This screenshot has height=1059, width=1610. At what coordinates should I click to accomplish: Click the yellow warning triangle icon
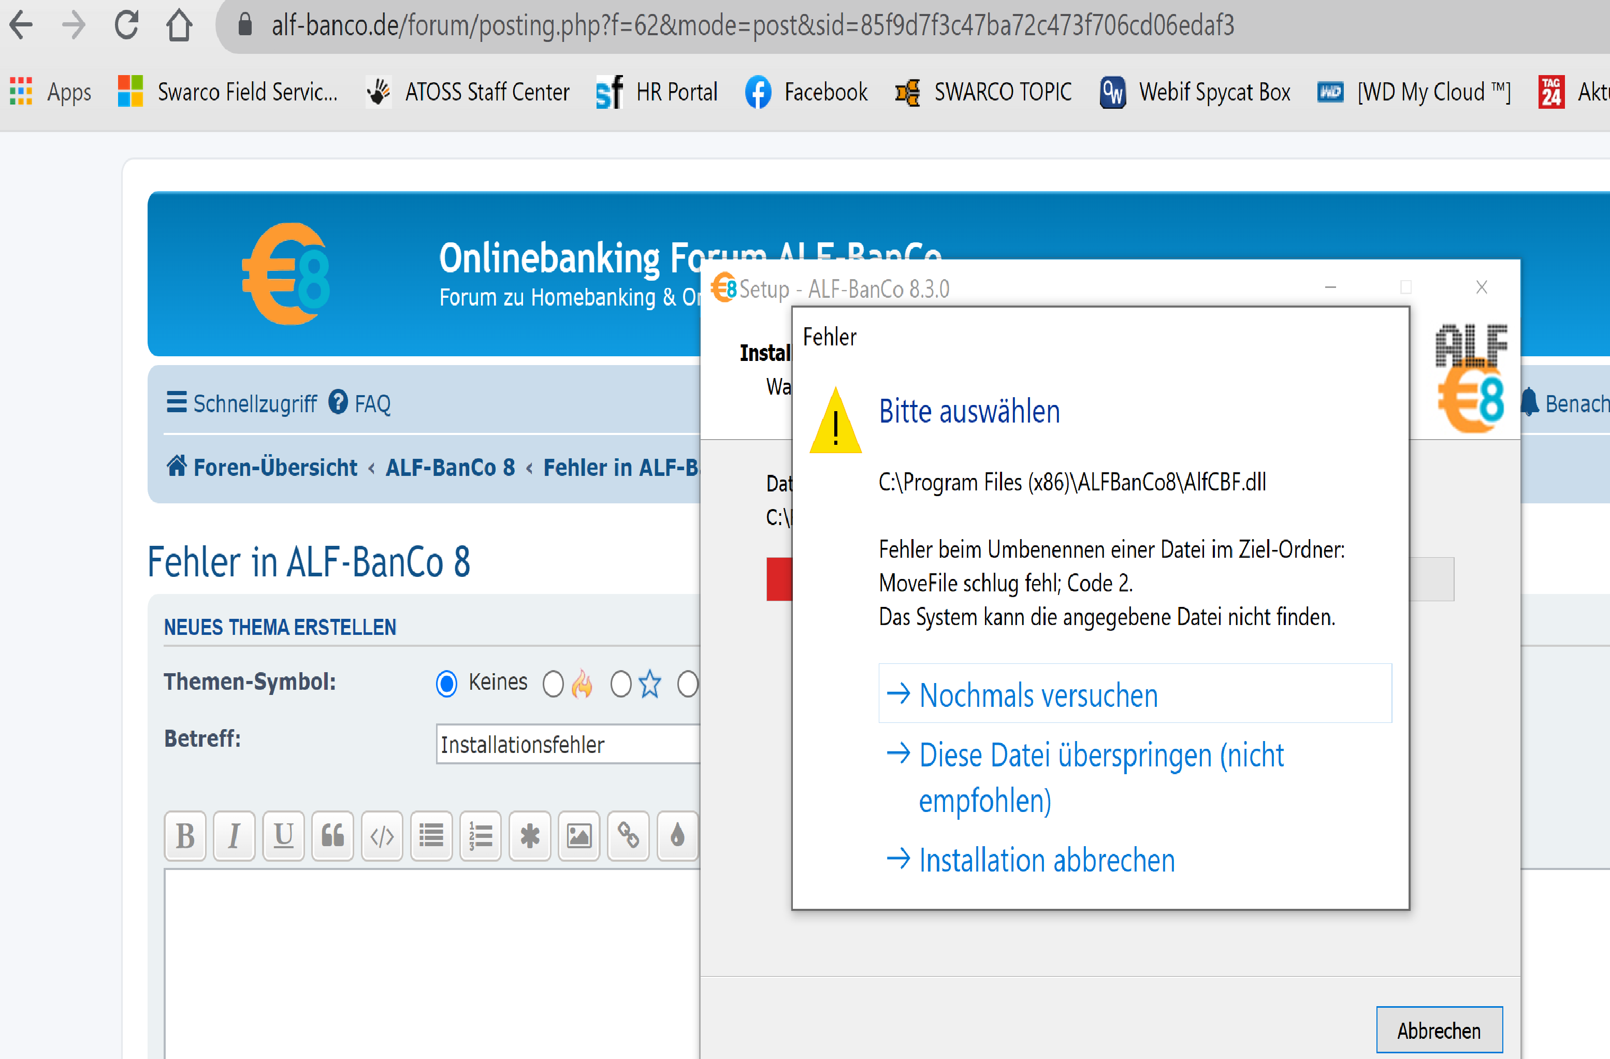[835, 421]
